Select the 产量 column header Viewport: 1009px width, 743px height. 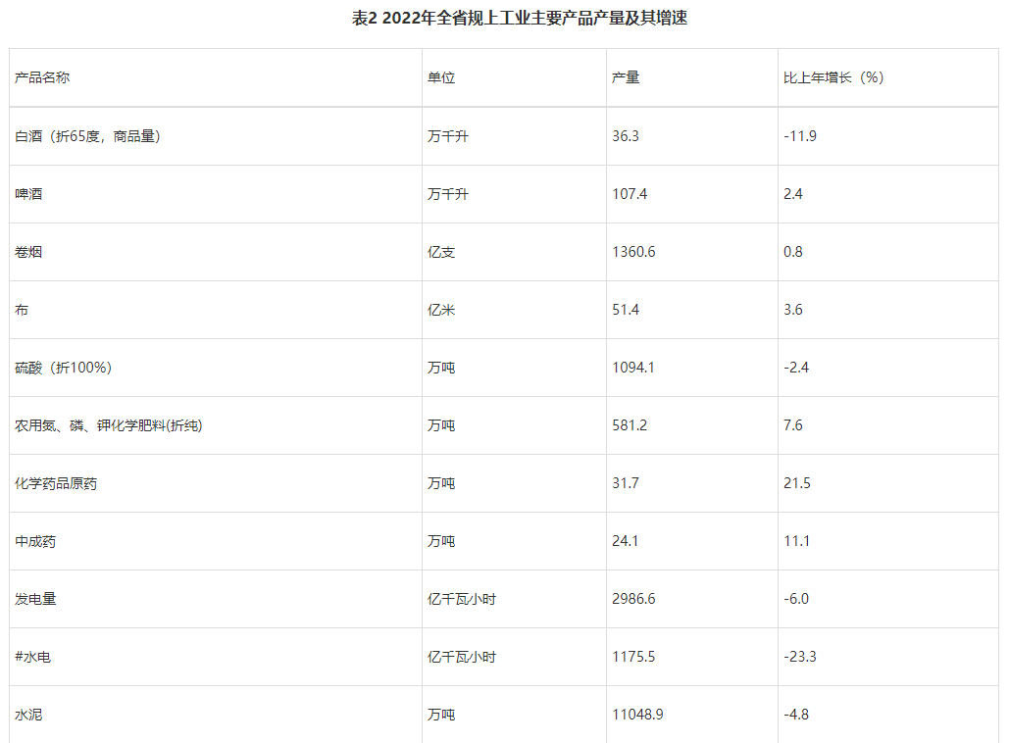coord(625,77)
